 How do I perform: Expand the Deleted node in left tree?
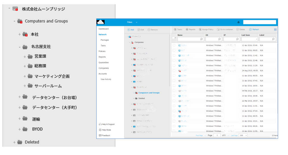click(14, 142)
